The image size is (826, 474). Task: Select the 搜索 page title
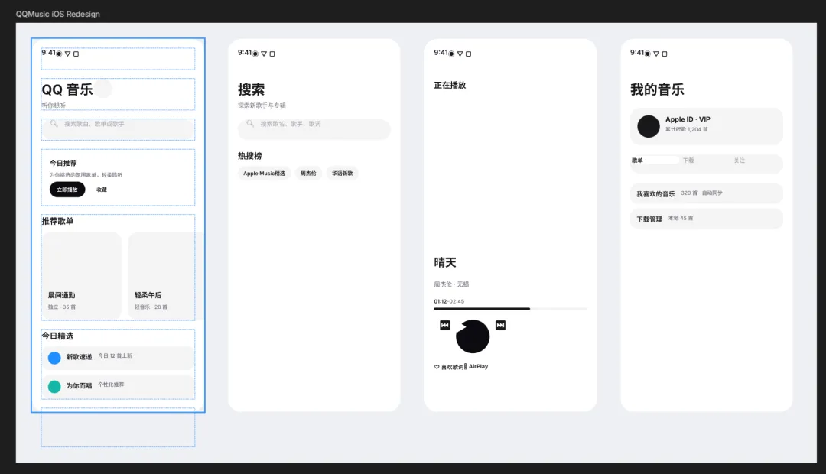pos(252,89)
